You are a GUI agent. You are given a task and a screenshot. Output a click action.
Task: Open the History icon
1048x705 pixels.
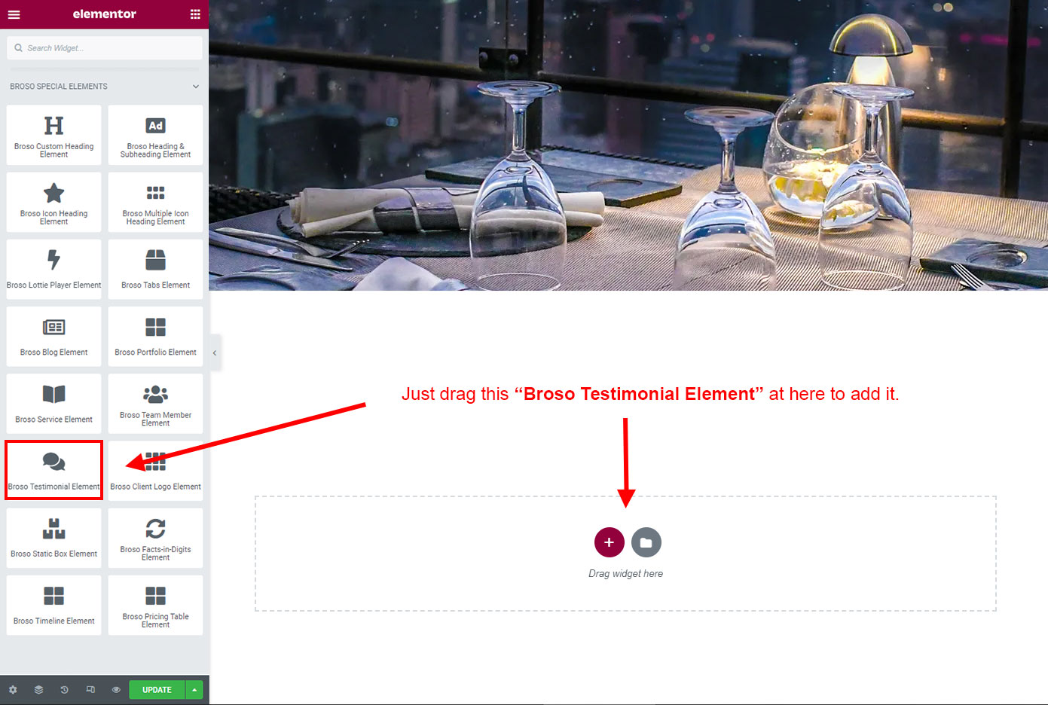click(x=64, y=690)
